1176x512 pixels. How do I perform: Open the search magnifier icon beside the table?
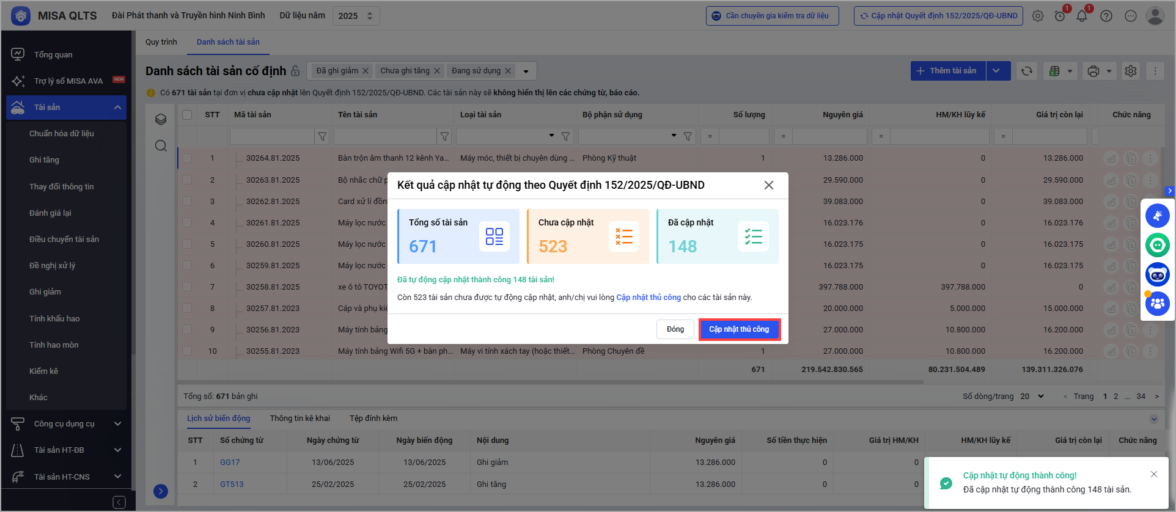point(161,145)
